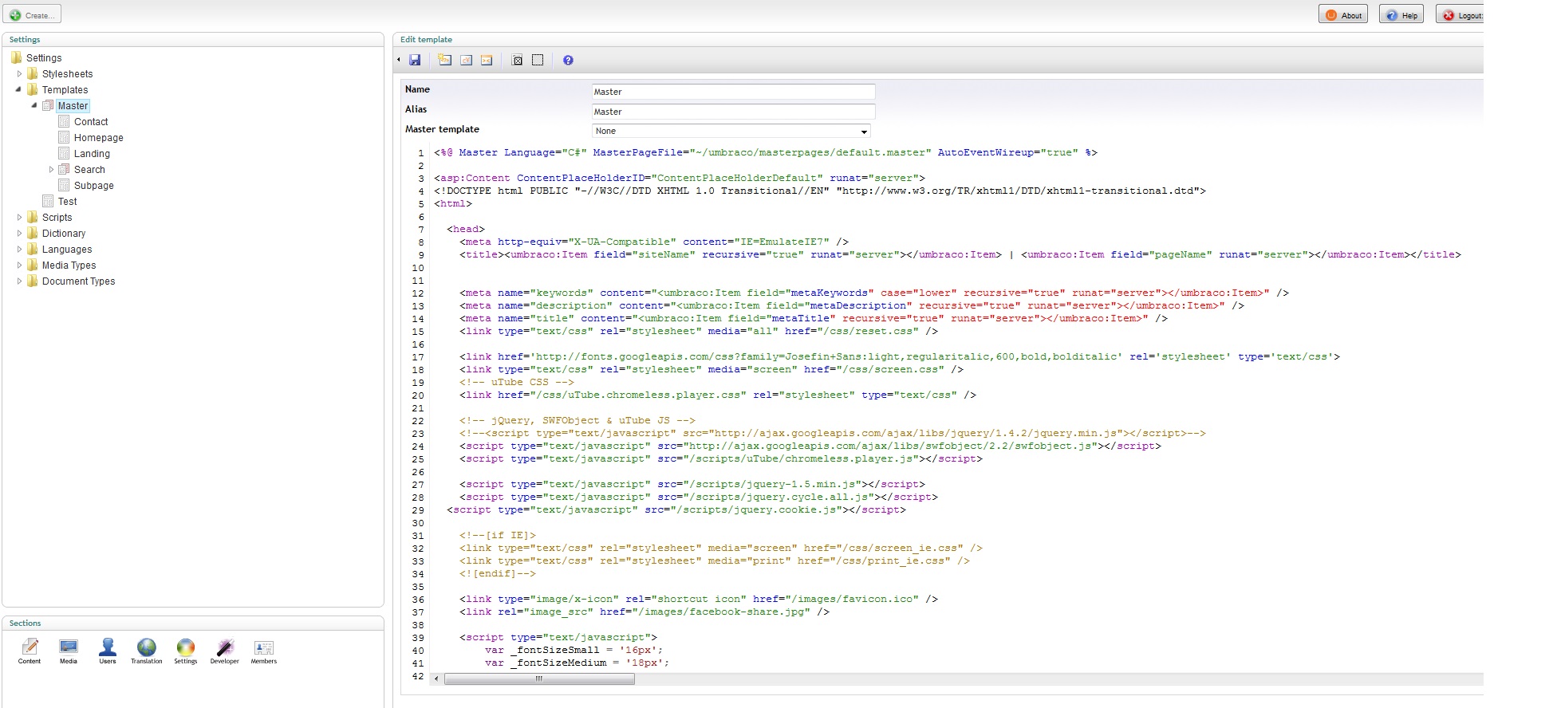
Task: Click the About button
Action: (1343, 15)
